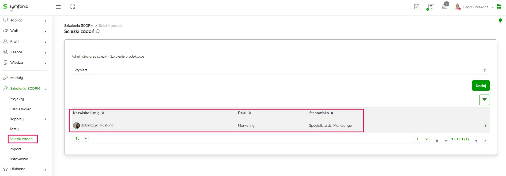Sort table by Stanowisko column

point(332,113)
